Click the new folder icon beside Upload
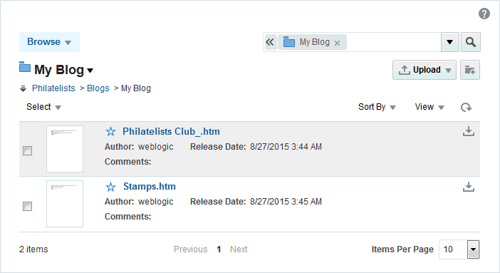 pyautogui.click(x=469, y=70)
